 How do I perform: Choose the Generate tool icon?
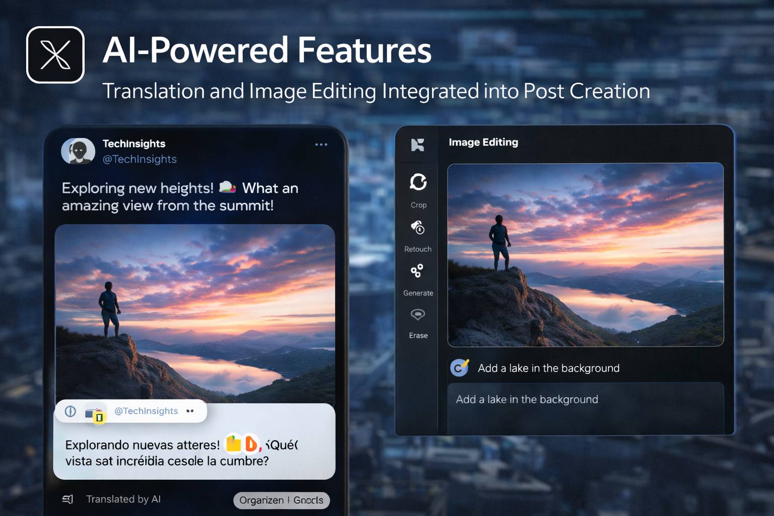coord(417,271)
